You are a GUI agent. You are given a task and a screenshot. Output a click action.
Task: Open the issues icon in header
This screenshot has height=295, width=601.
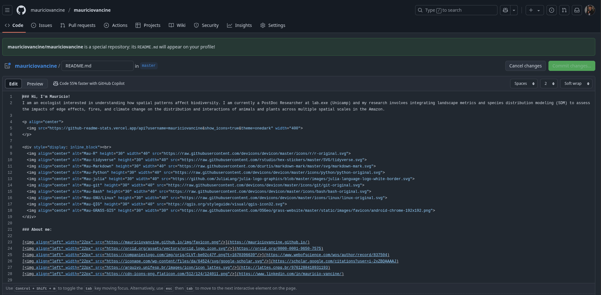point(551,10)
